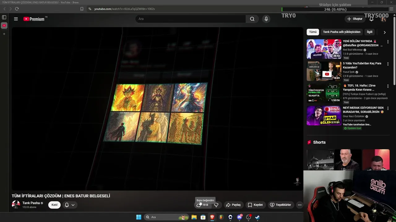Viewport: 396px width, 222px height.
Task: Click the Paylaş share button
Action: click(x=233, y=205)
